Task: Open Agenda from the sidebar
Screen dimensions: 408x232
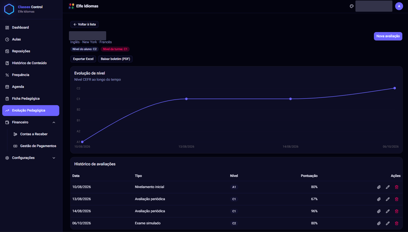Action: [31, 87]
